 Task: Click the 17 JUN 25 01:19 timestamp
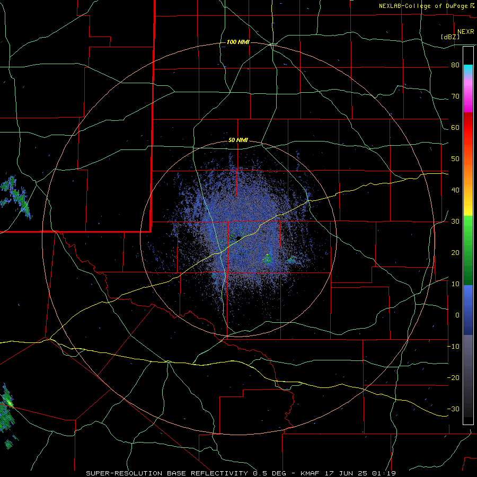coord(361,473)
